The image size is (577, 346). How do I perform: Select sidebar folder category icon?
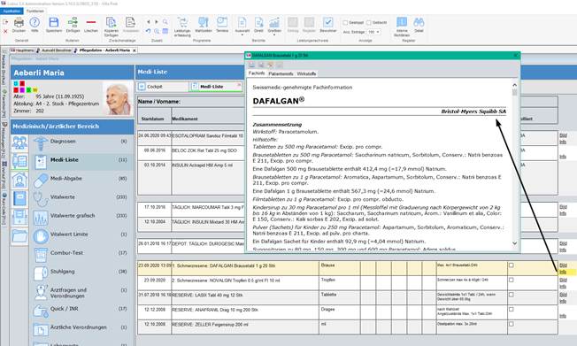19,236
